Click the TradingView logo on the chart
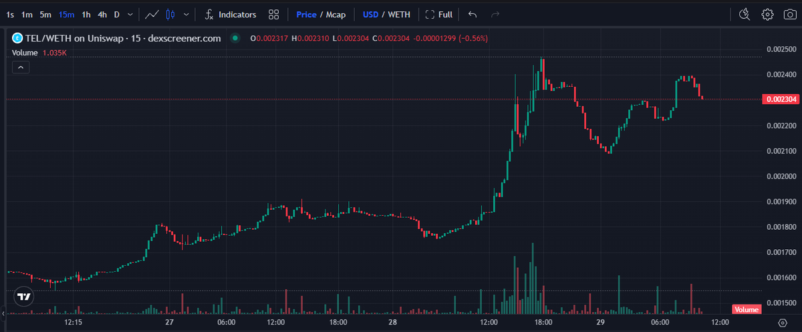The width and height of the screenshot is (802, 332). pos(24,296)
